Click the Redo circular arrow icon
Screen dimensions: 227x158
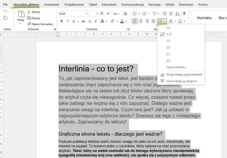click(5, 18)
